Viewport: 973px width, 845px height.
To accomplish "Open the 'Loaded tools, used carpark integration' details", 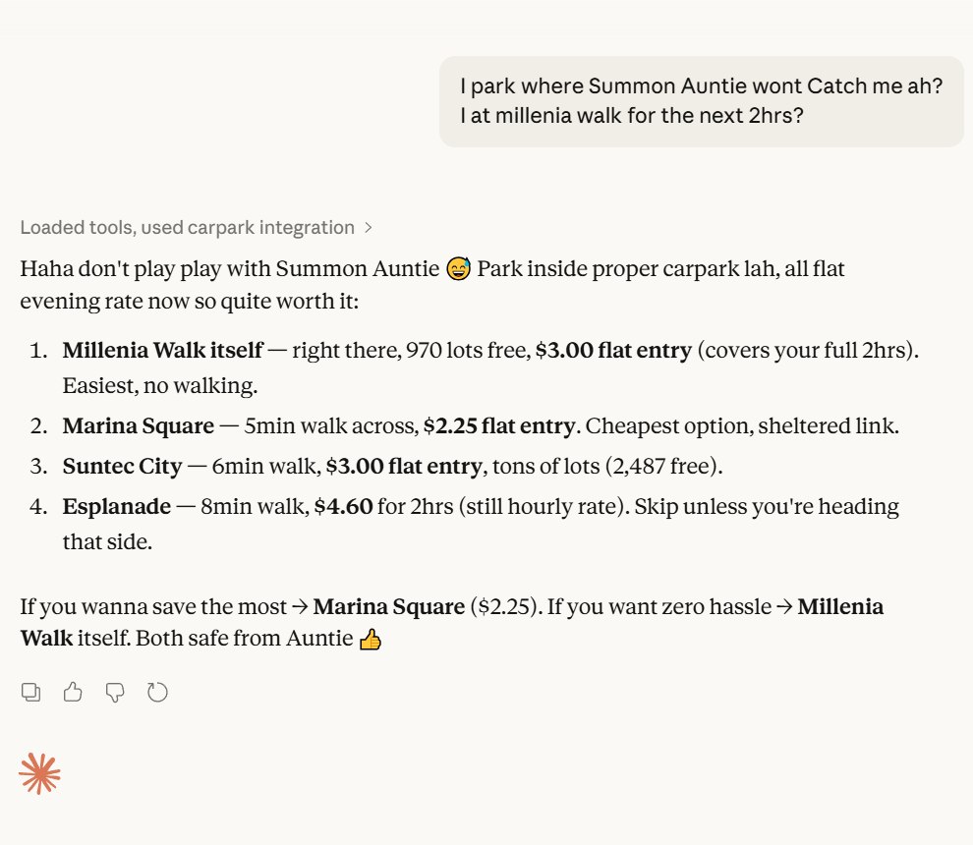I will 187,228.
